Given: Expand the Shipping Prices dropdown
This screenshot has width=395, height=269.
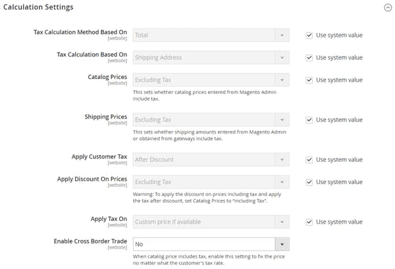Looking at the screenshot, I should 211,120.
